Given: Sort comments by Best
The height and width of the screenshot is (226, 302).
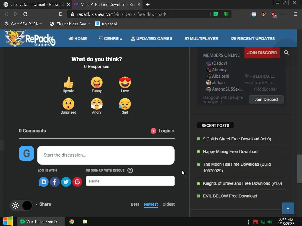Looking at the screenshot, I should (135, 204).
